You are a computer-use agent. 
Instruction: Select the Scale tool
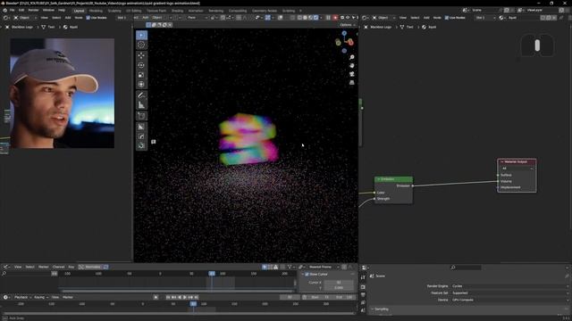pos(141,75)
